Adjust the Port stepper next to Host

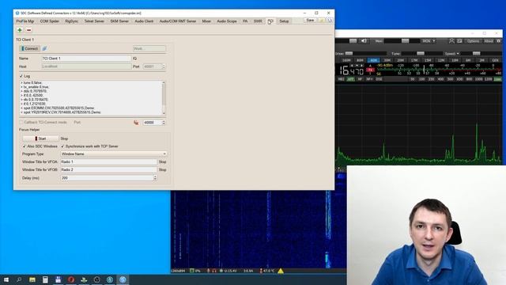click(164, 66)
